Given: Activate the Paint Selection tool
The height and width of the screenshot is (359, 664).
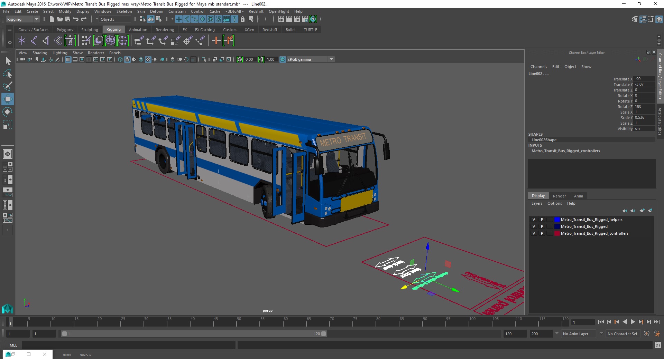Looking at the screenshot, I should click(8, 86).
